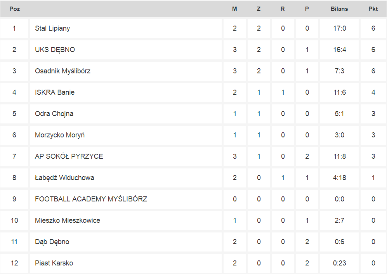The image size is (387, 274).
Task: Select the 17:0 balance cell for Stal Lipiany
Action: click(339, 28)
